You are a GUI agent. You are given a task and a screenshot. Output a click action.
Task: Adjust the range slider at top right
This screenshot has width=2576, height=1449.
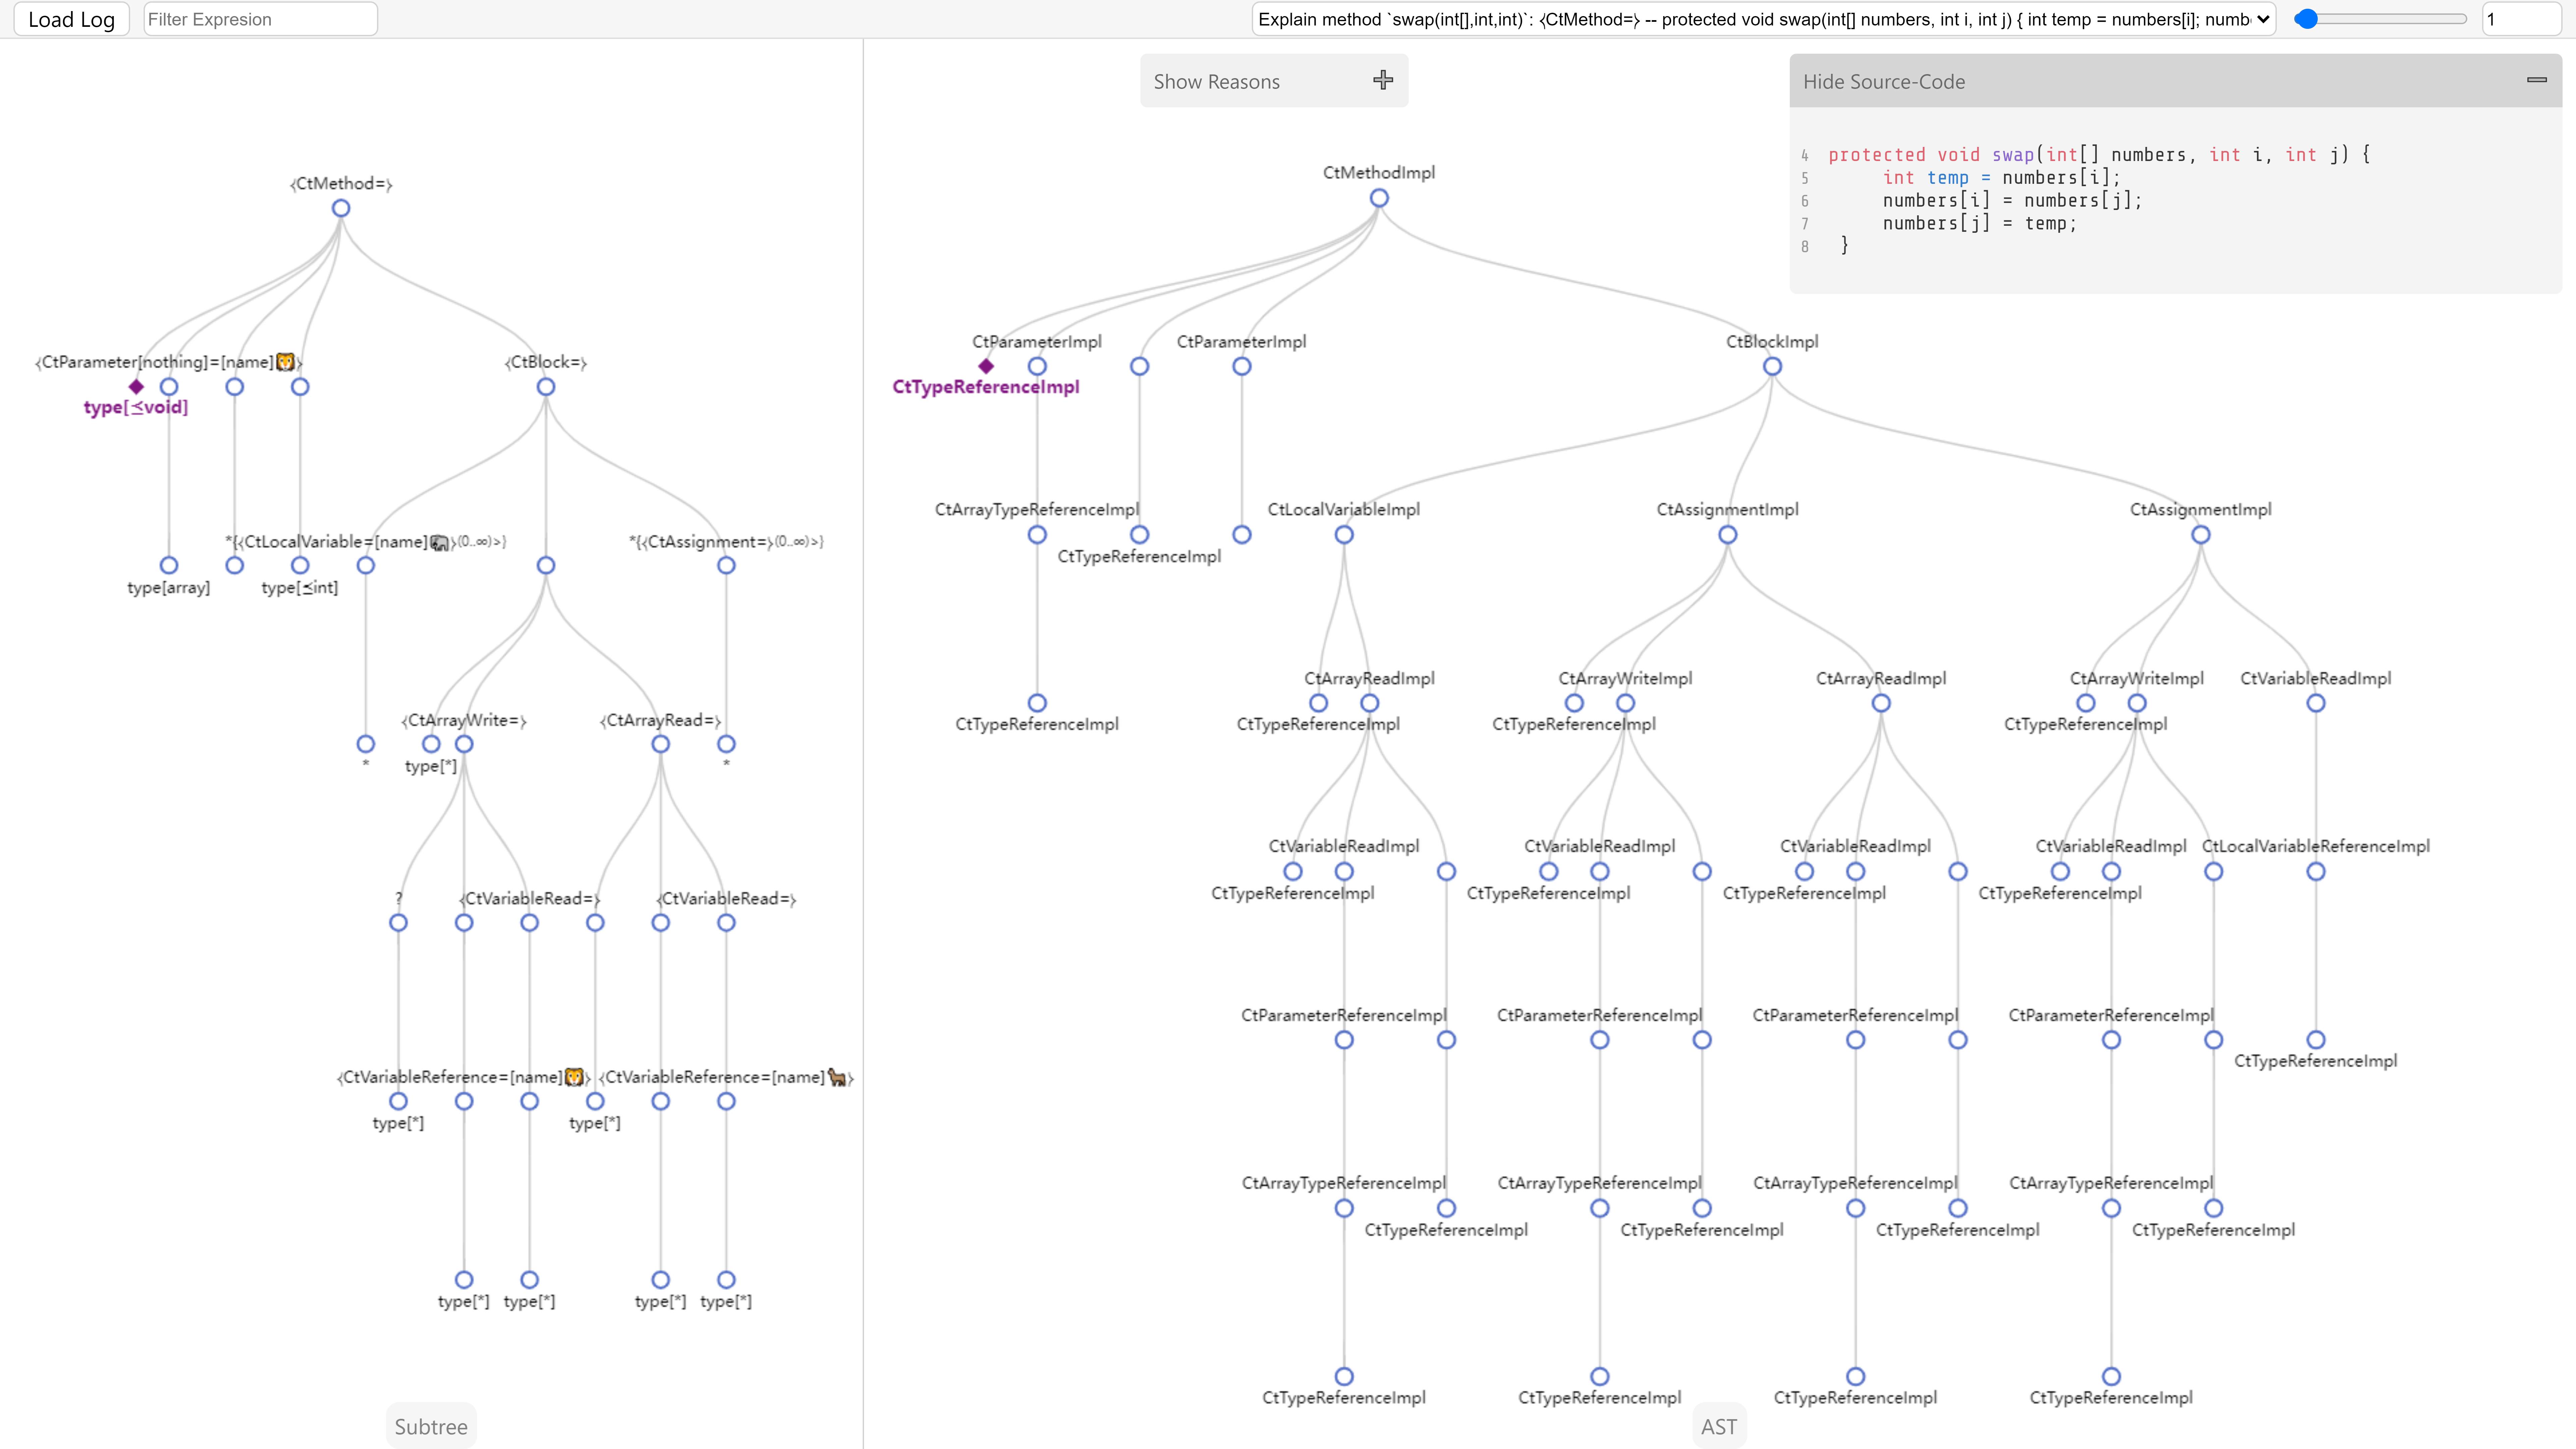[2380, 19]
